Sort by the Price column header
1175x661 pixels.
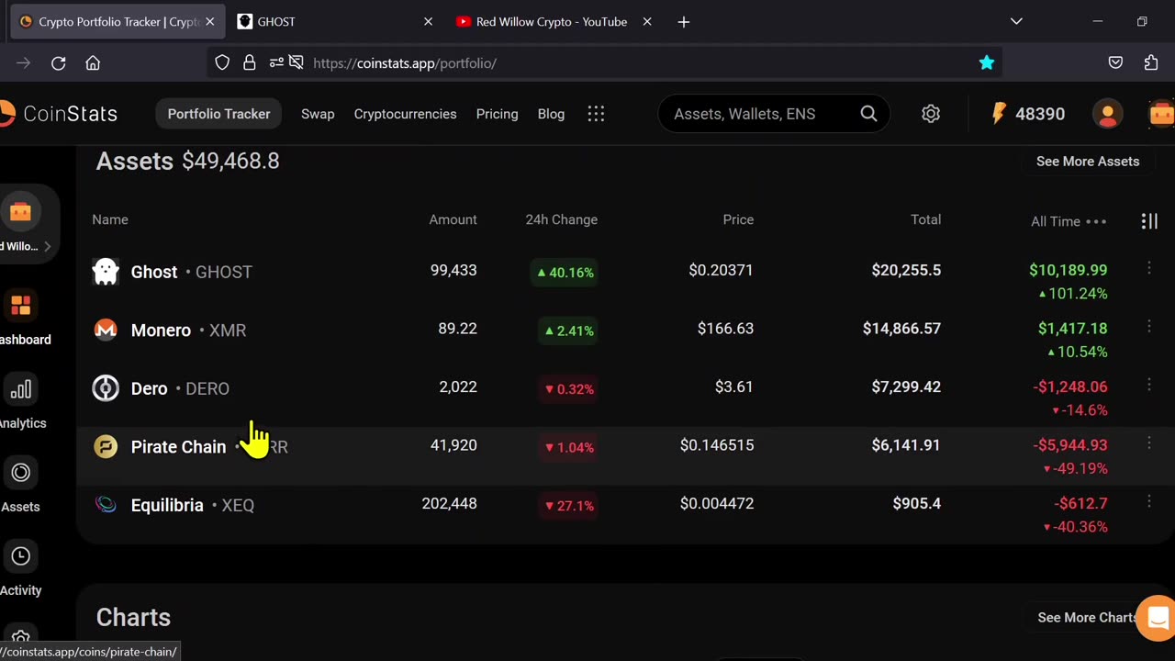[738, 219]
